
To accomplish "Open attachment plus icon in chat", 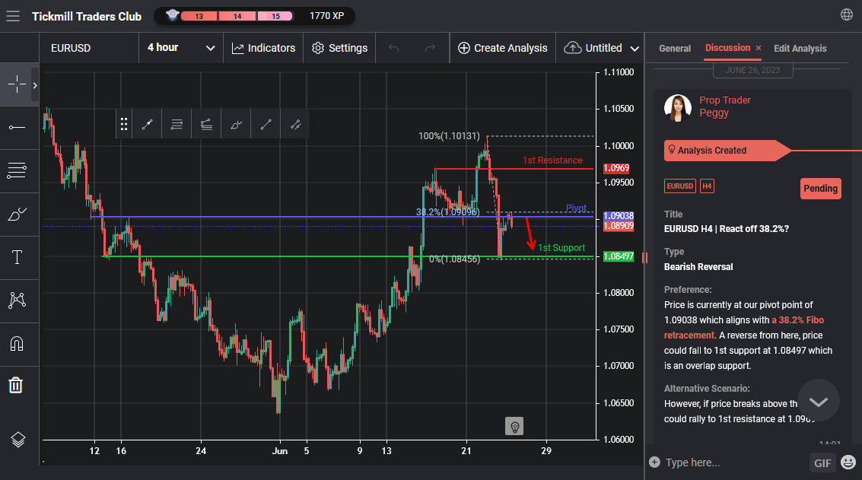I will tap(654, 462).
